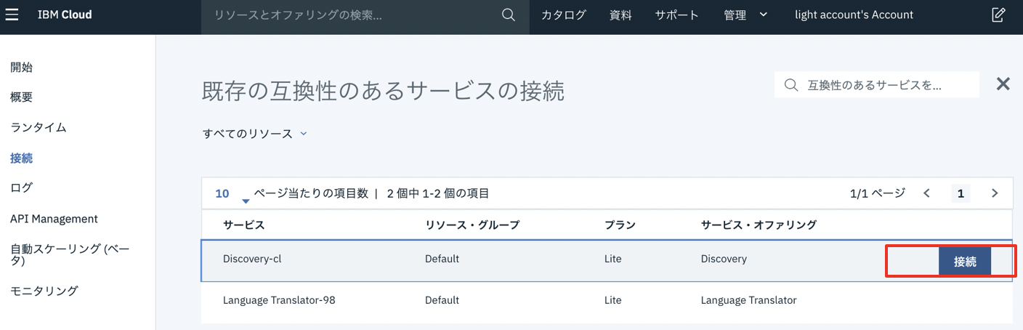
Task: Click Lite plan in Language Translator-98 row
Action: (612, 300)
